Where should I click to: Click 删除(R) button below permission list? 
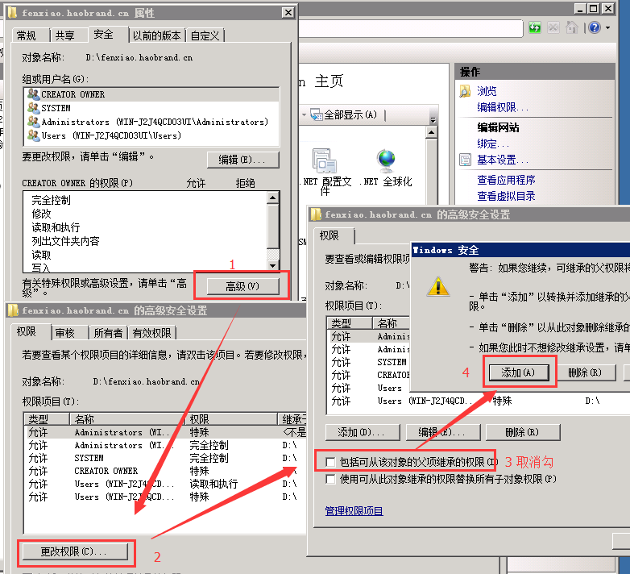click(x=522, y=432)
